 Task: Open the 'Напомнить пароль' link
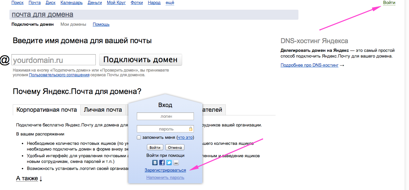coord(165,178)
